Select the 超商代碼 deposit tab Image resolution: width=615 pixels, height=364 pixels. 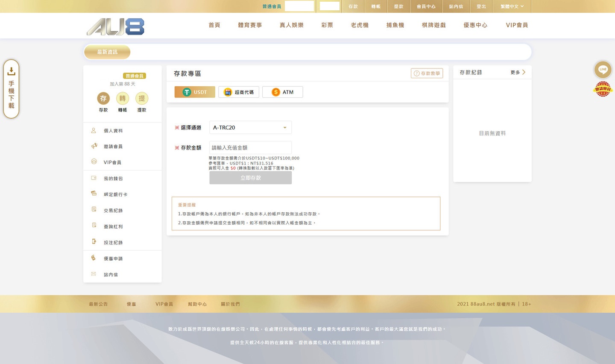(239, 92)
